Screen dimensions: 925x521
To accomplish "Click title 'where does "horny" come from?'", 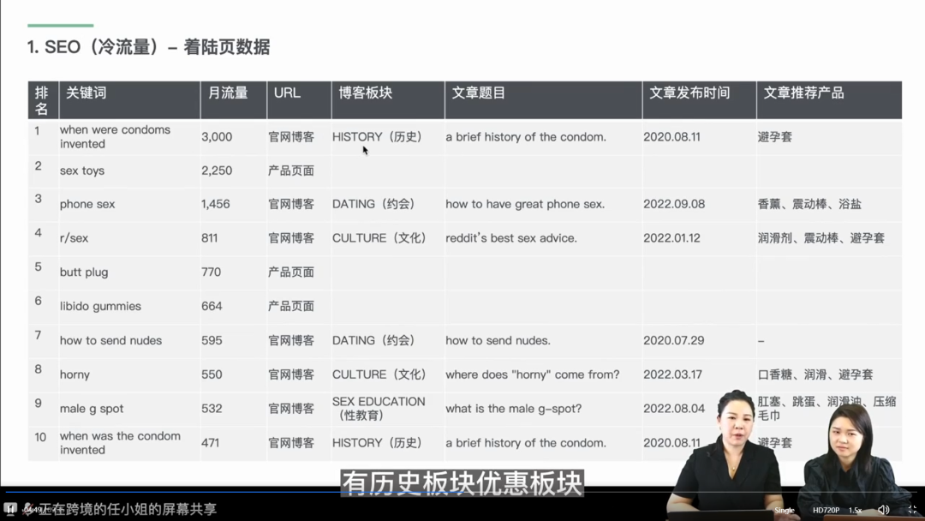I will (x=532, y=374).
